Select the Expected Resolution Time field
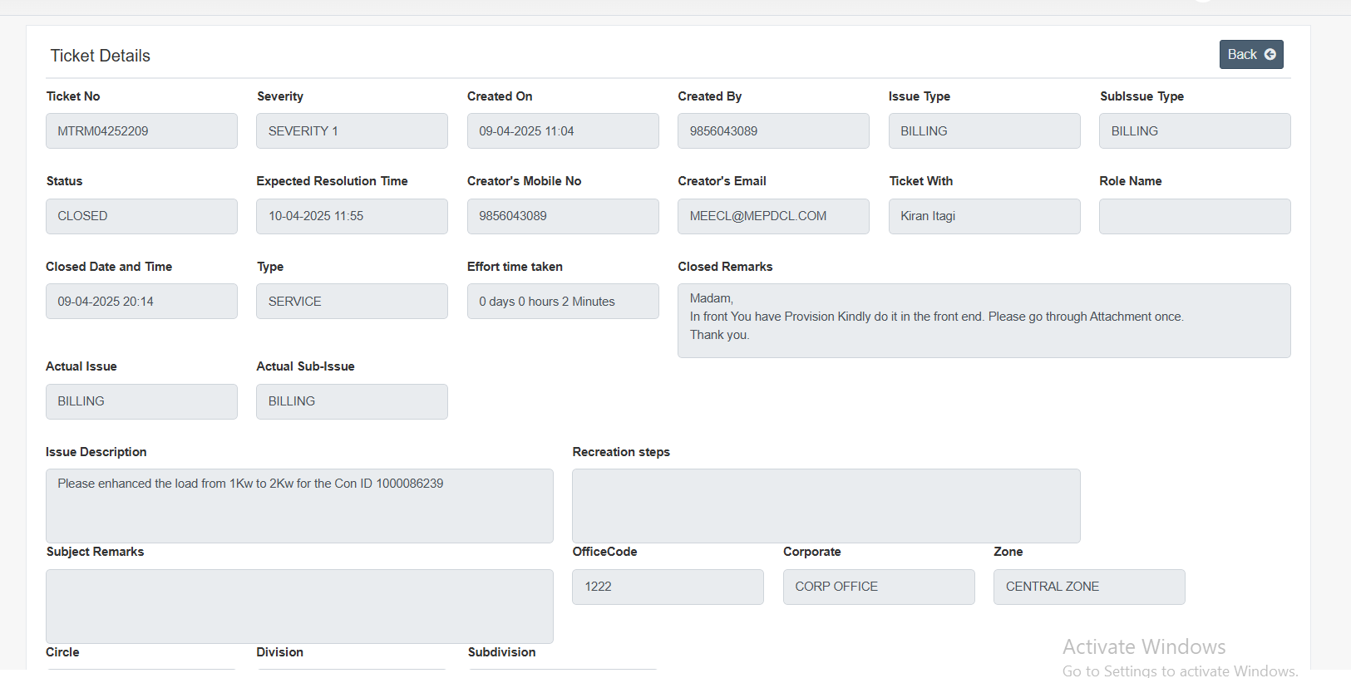The width and height of the screenshot is (1351, 678). click(x=352, y=216)
